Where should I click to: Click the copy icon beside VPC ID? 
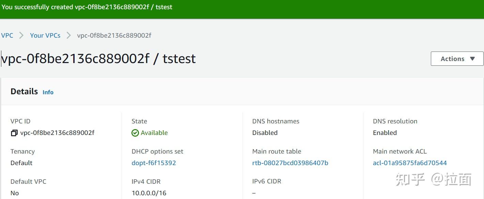(14, 133)
